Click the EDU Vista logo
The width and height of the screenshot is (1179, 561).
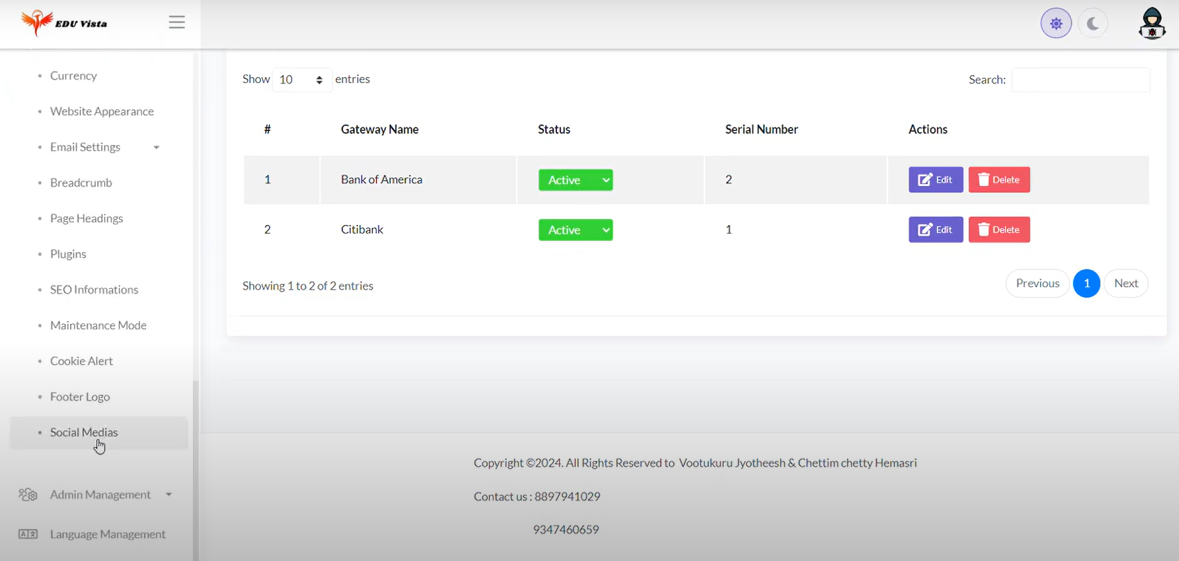64,23
